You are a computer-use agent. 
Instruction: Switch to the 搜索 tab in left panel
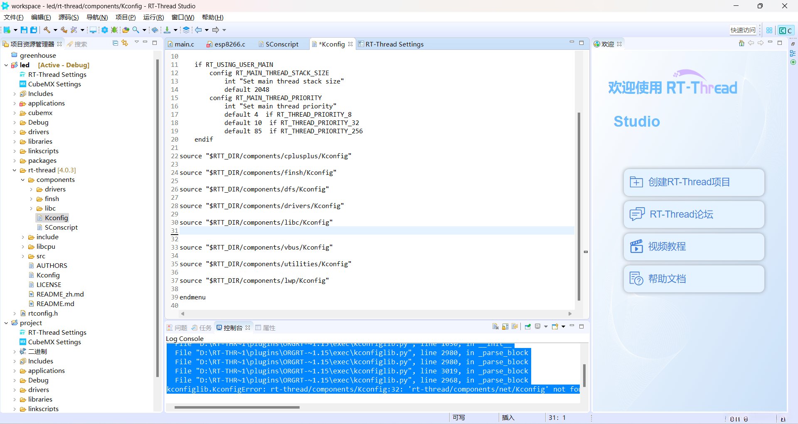point(77,44)
